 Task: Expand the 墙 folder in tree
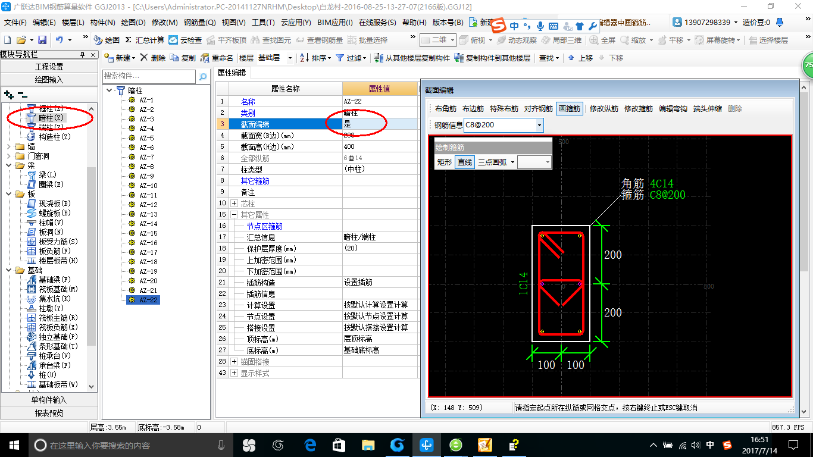(8, 146)
